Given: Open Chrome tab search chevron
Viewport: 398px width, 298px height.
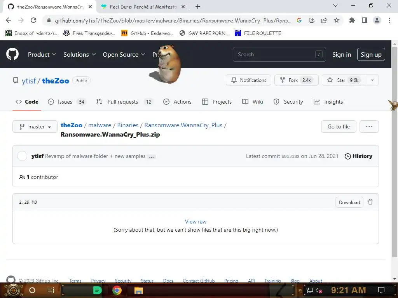Looking at the screenshot, I should click(335, 5).
